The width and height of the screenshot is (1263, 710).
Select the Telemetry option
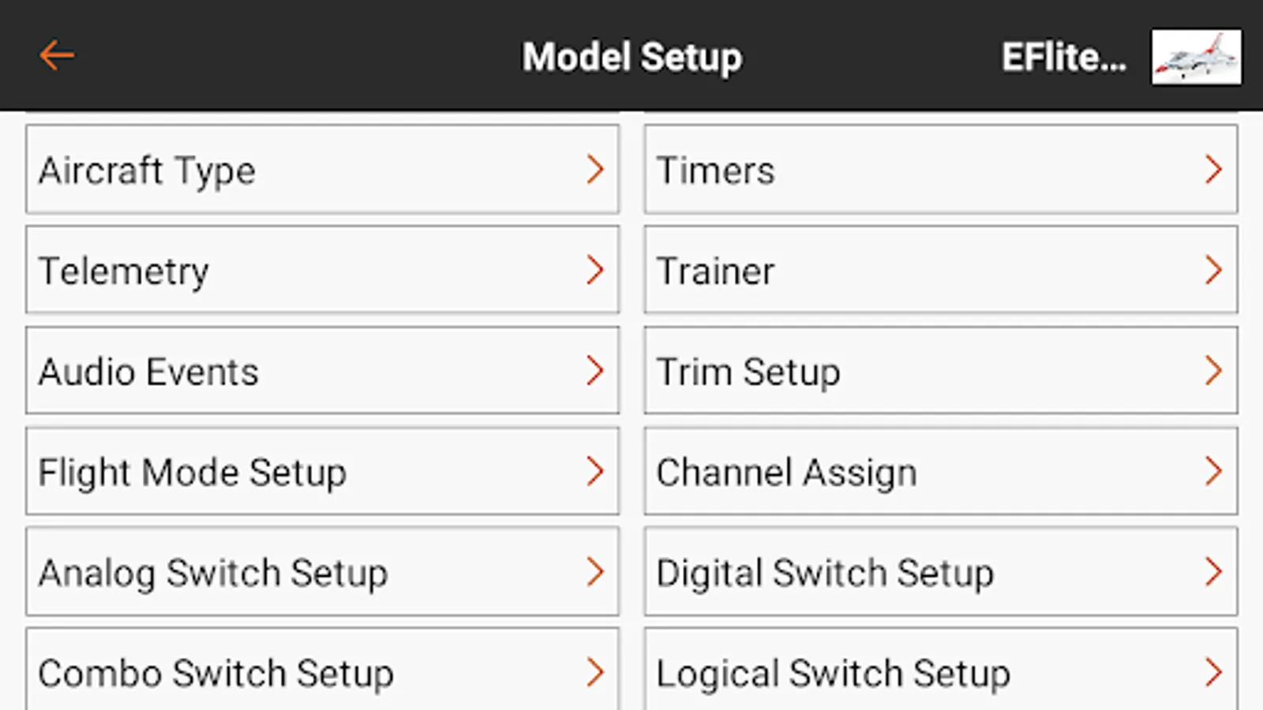point(322,271)
